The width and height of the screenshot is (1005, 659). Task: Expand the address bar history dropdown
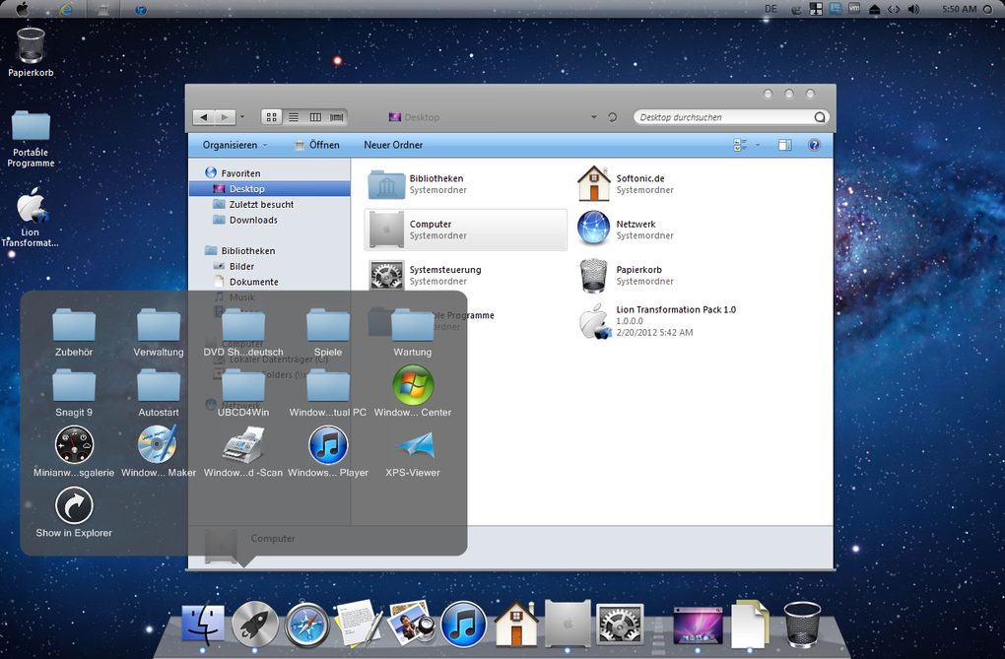click(x=593, y=117)
